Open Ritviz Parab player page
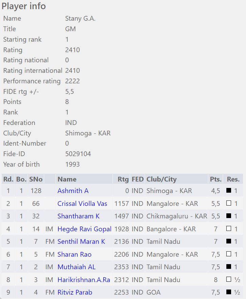This screenshot has width=246, height=299. 75,292
